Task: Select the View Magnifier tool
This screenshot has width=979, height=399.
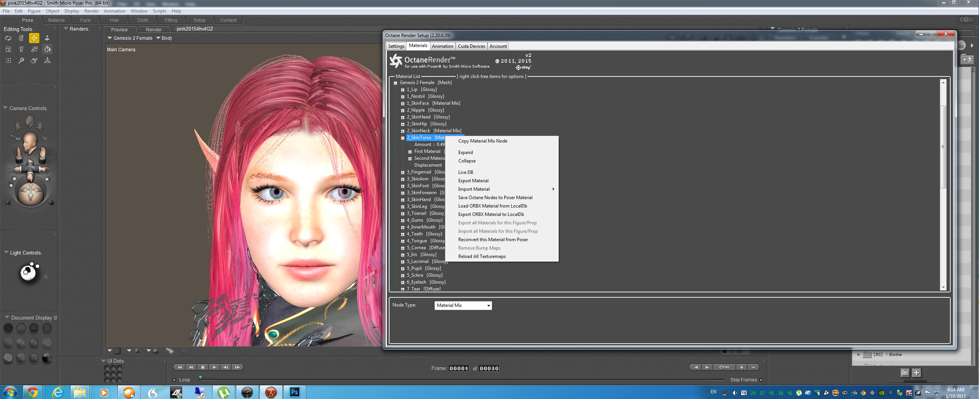Action: tap(21, 60)
